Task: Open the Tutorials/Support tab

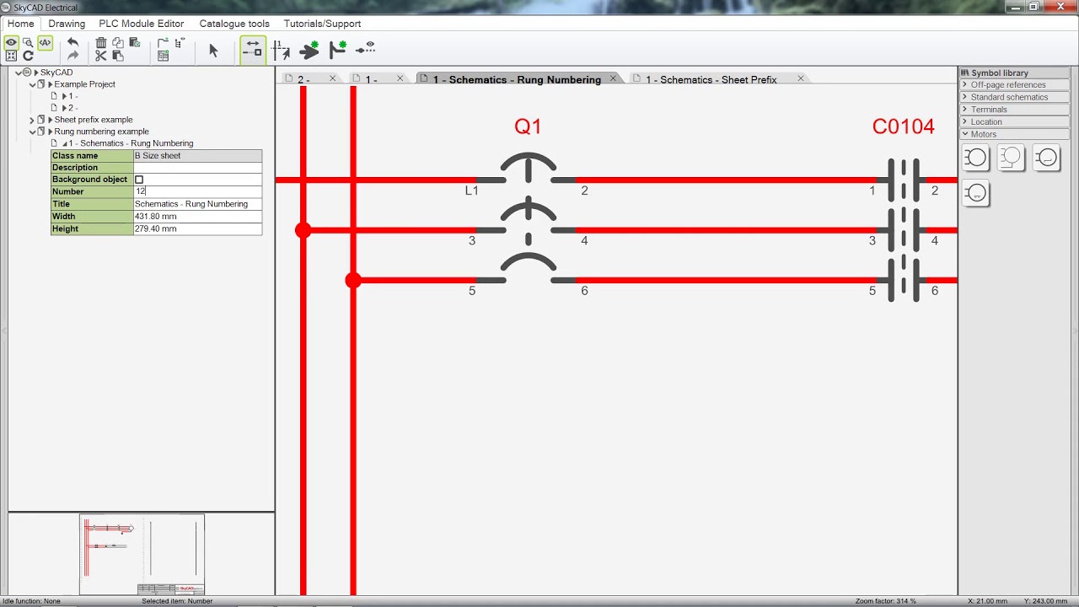Action: (322, 24)
